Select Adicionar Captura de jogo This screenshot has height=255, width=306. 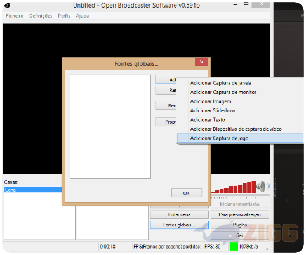coord(240,138)
